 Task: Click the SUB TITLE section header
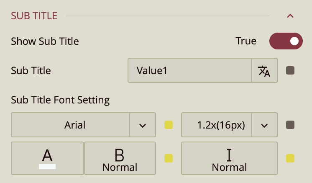(x=34, y=16)
